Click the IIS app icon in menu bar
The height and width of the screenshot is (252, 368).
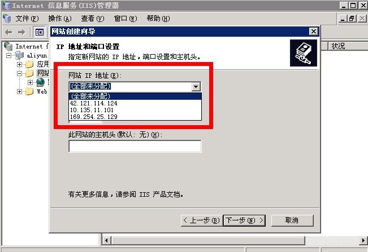(7, 18)
